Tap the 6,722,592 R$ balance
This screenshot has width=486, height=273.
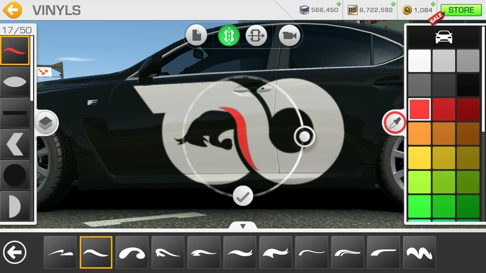click(x=376, y=10)
